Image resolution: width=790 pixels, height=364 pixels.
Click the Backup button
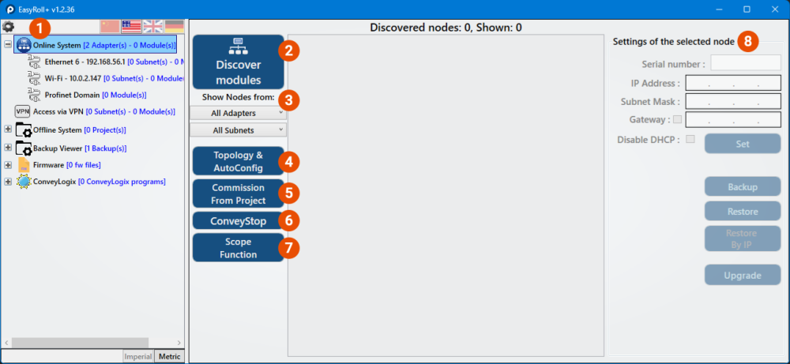(x=743, y=187)
